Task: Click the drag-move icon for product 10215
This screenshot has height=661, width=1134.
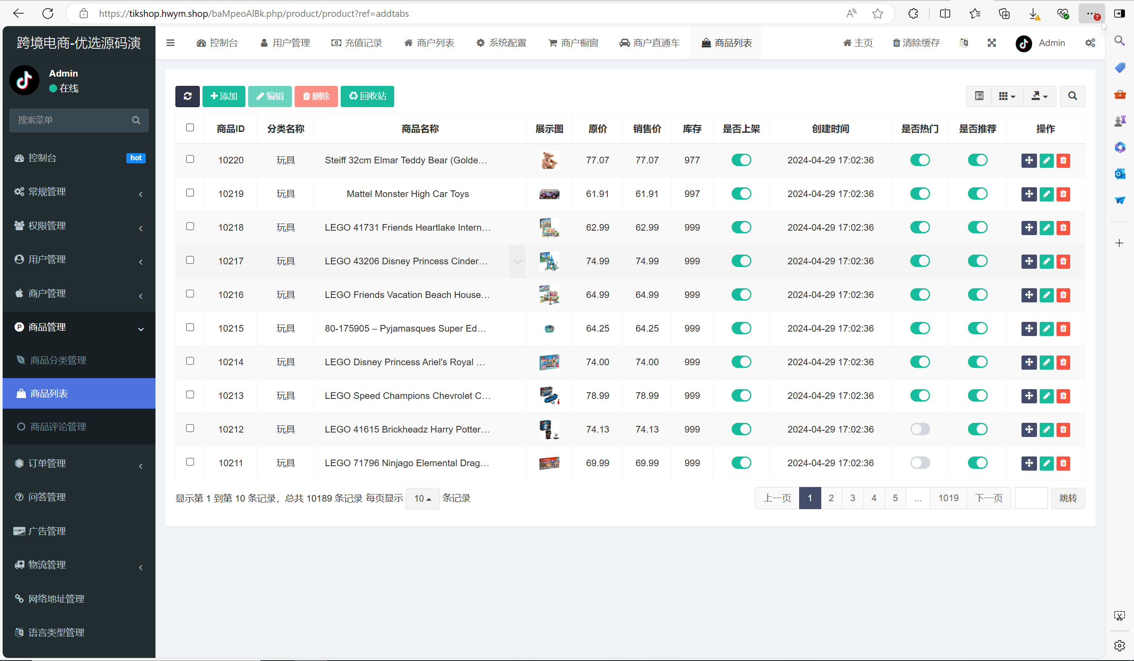Action: pyautogui.click(x=1029, y=329)
